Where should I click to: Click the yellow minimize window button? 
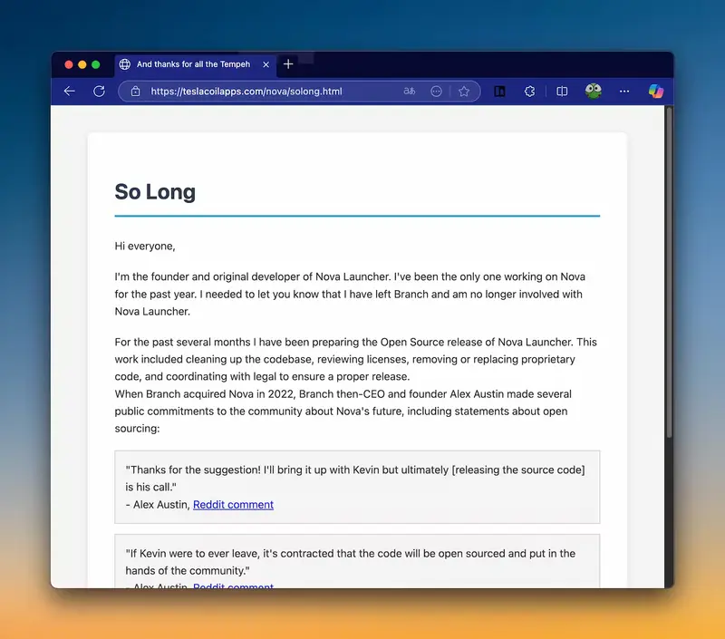(82, 64)
